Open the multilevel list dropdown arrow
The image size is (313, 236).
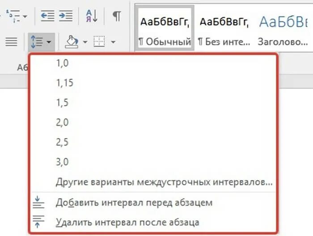click(25, 17)
